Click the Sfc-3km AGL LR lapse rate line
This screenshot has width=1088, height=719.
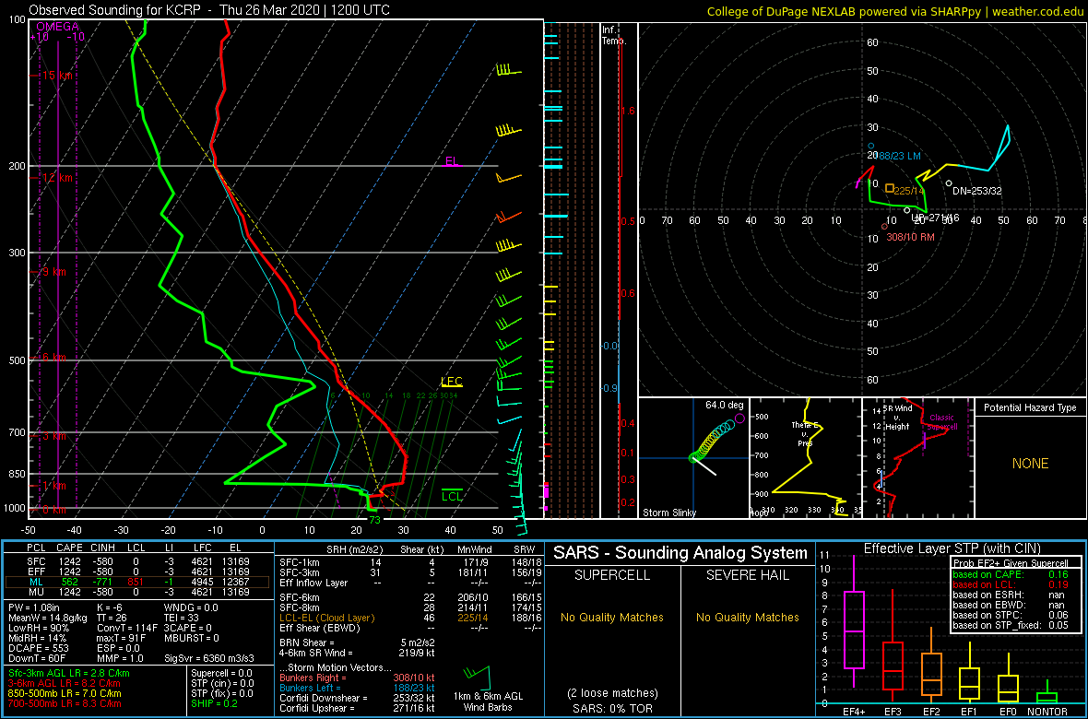point(69,674)
